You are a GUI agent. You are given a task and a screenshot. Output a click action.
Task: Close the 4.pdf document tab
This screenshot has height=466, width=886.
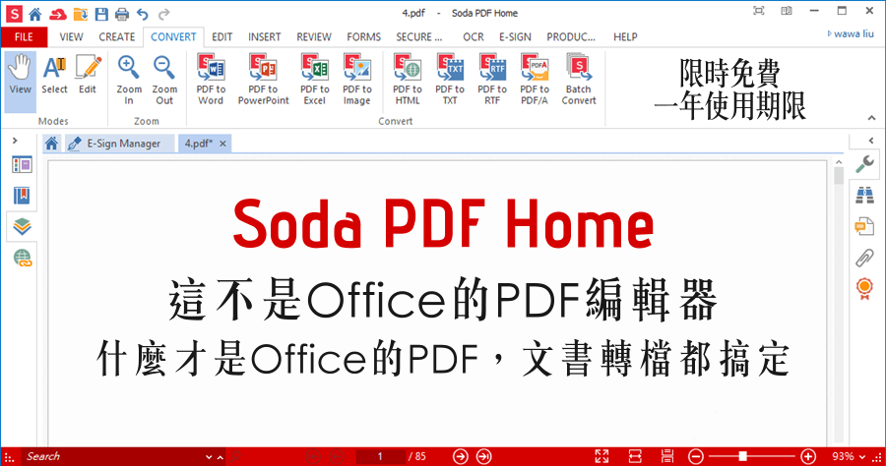(x=222, y=144)
